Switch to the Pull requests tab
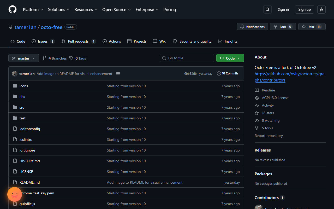This screenshot has height=209, width=334. pos(79,41)
